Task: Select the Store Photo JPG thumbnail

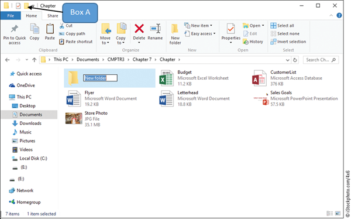Action: click(x=74, y=118)
